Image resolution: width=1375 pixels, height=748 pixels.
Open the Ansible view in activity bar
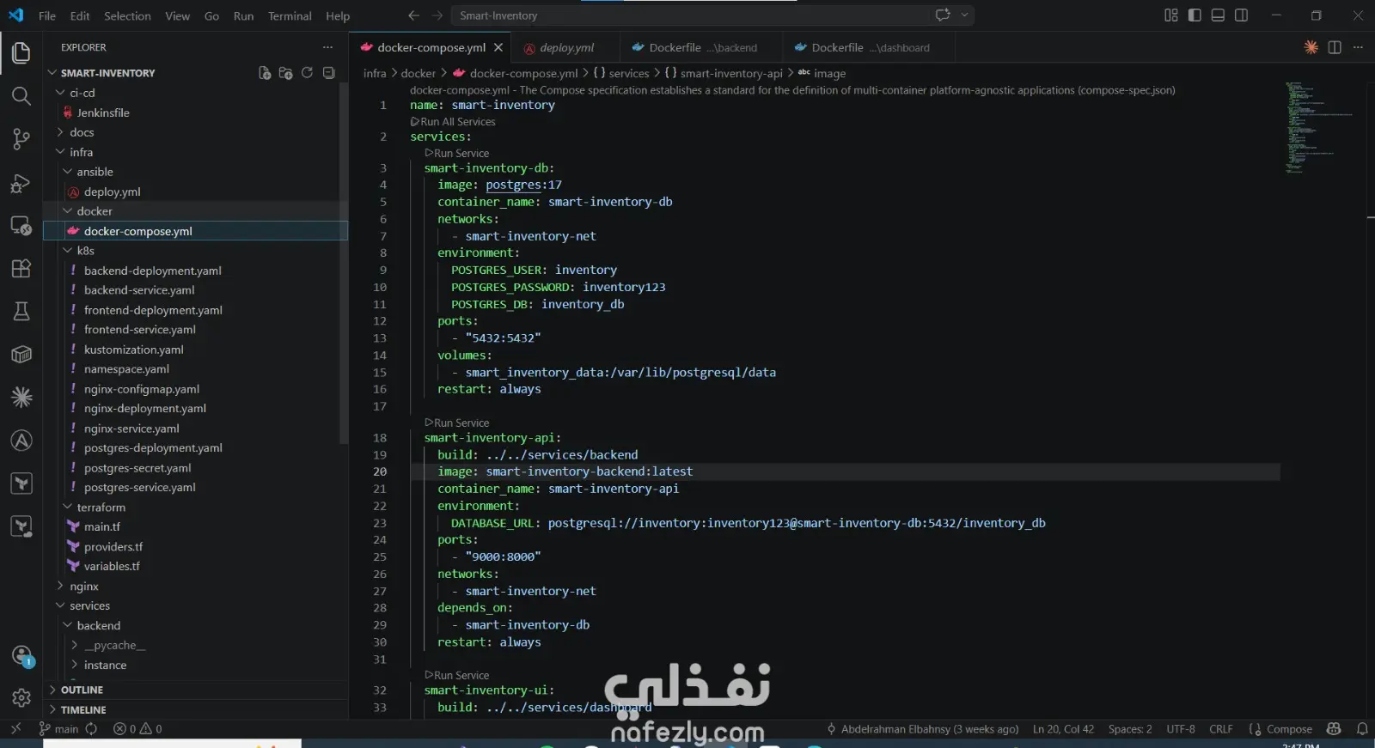(x=21, y=441)
